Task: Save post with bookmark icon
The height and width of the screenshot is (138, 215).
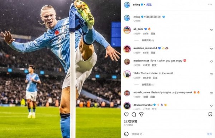Action: click(210, 114)
